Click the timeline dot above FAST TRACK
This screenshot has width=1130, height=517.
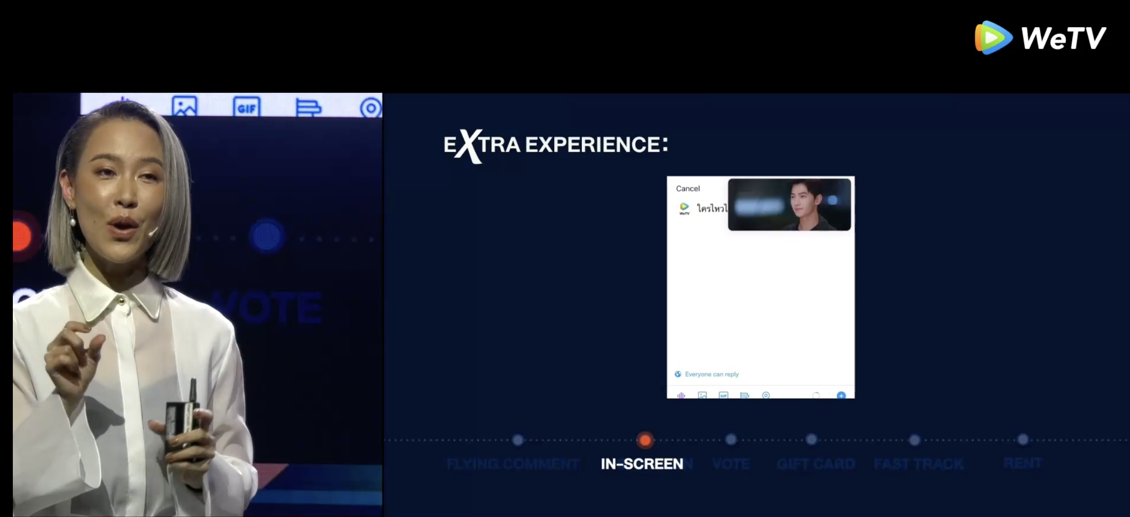click(x=914, y=440)
